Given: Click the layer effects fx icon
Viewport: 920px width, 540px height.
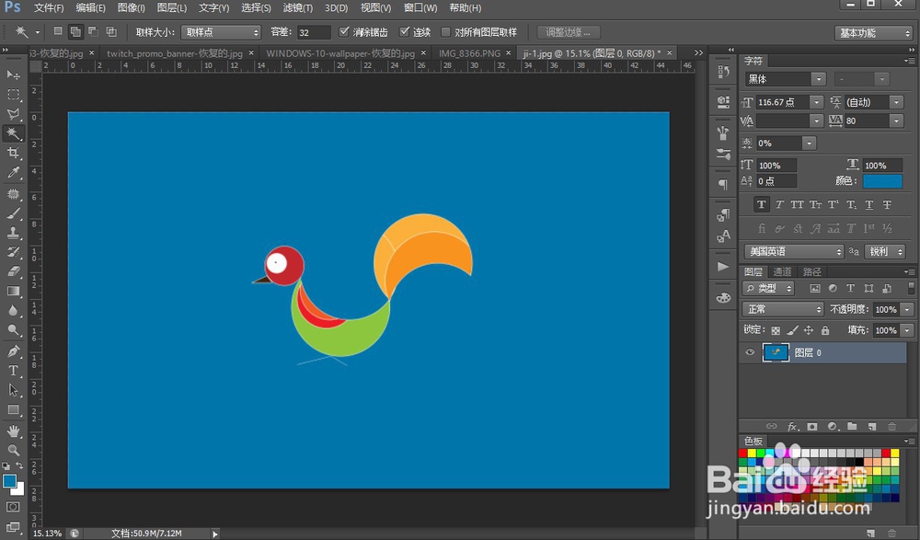Looking at the screenshot, I should click(793, 426).
